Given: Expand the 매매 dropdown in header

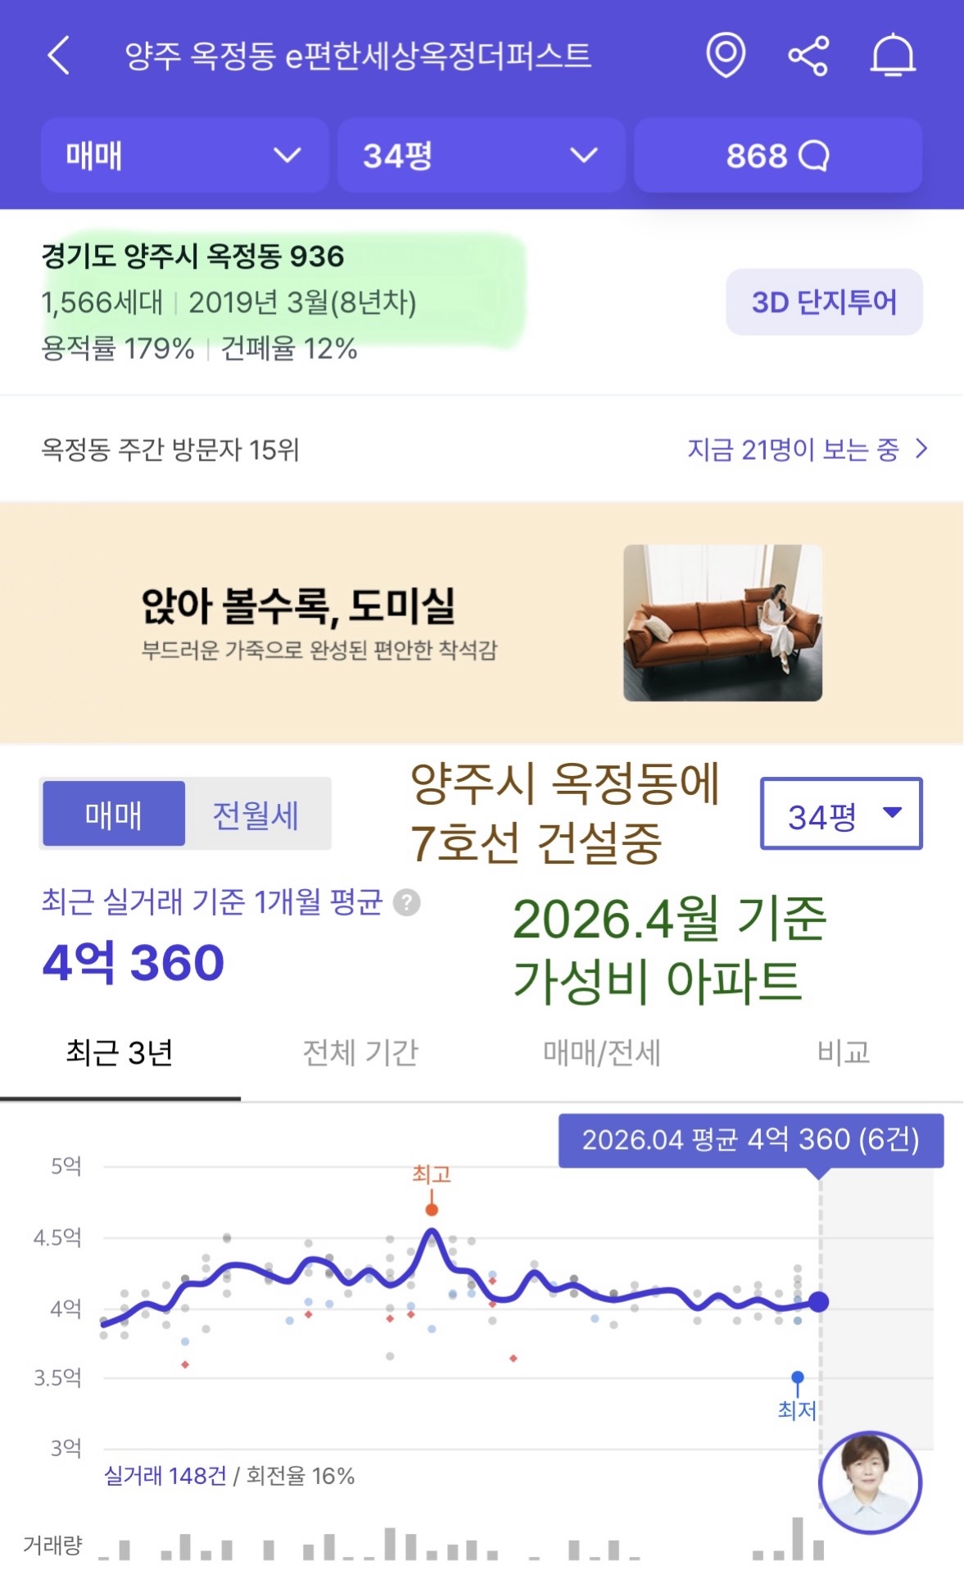Looking at the screenshot, I should (185, 156).
